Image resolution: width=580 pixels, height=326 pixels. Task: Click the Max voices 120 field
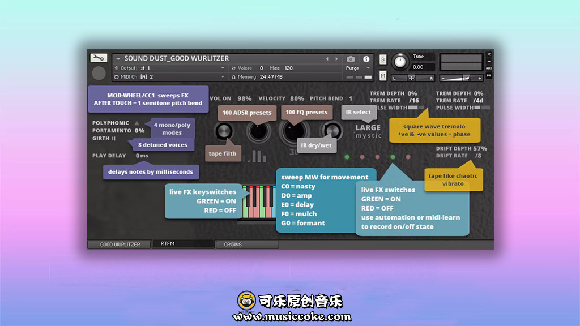point(289,68)
